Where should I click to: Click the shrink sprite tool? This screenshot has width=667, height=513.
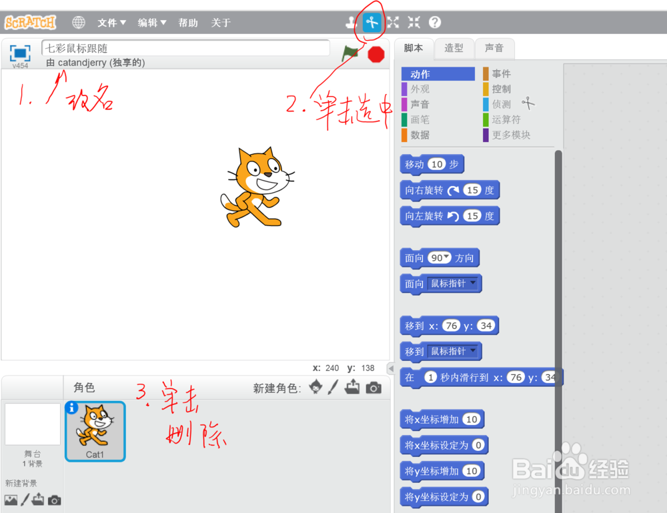click(x=413, y=22)
